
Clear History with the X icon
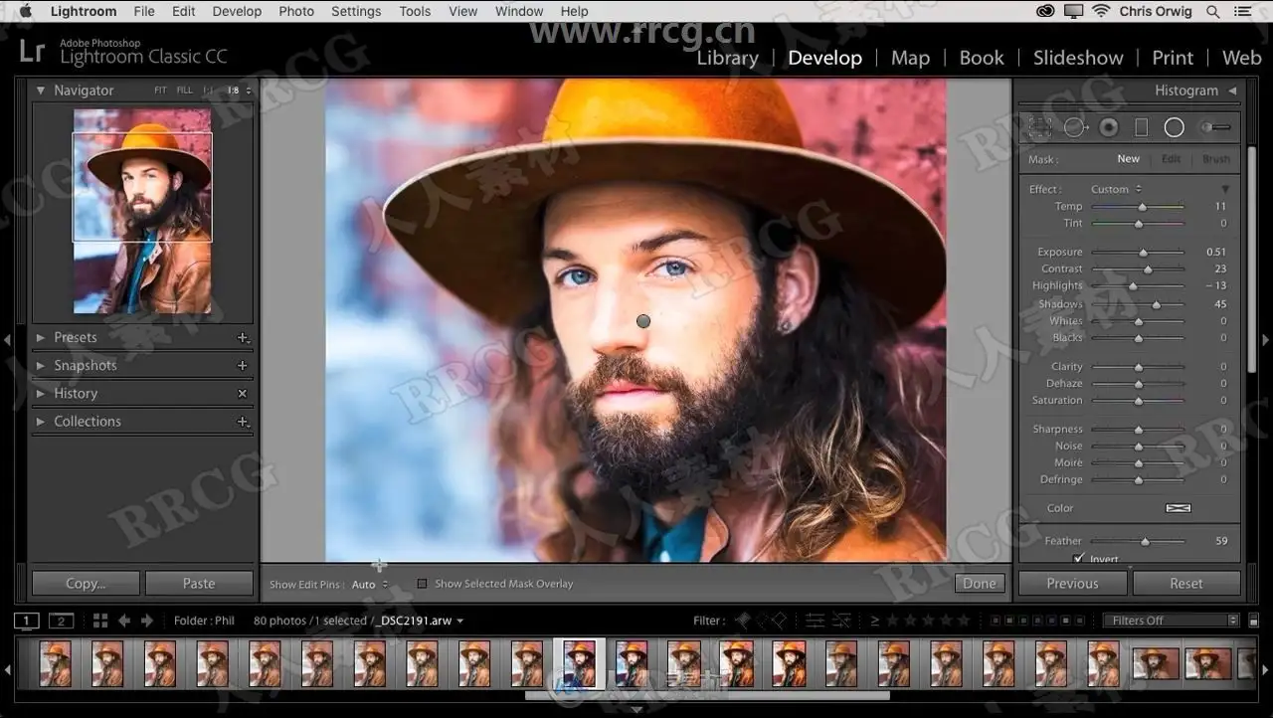click(x=243, y=394)
